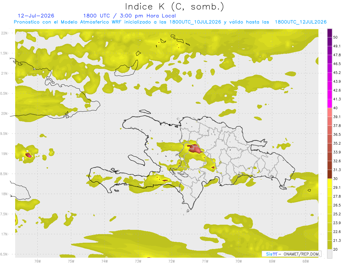Click the colorbar value 46.5

coord(337,64)
